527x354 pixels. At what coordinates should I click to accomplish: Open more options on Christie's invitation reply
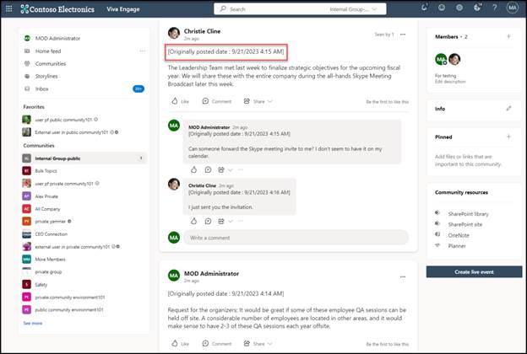[241, 221]
